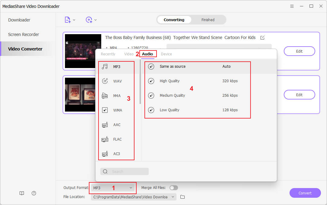Choose the FLAC audio format
Image resolution: width=327 pixels, height=205 pixels.
coord(117,139)
